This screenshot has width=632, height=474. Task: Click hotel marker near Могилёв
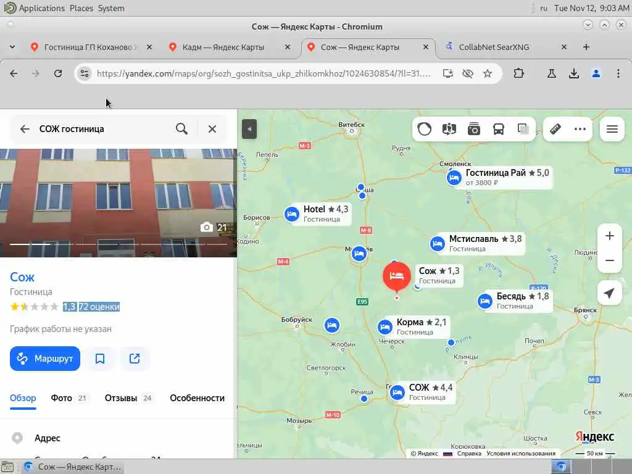click(x=359, y=254)
